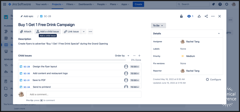Click the blue Create button

point(138,4)
